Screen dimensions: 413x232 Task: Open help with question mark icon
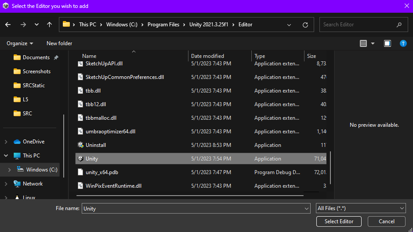tap(403, 43)
